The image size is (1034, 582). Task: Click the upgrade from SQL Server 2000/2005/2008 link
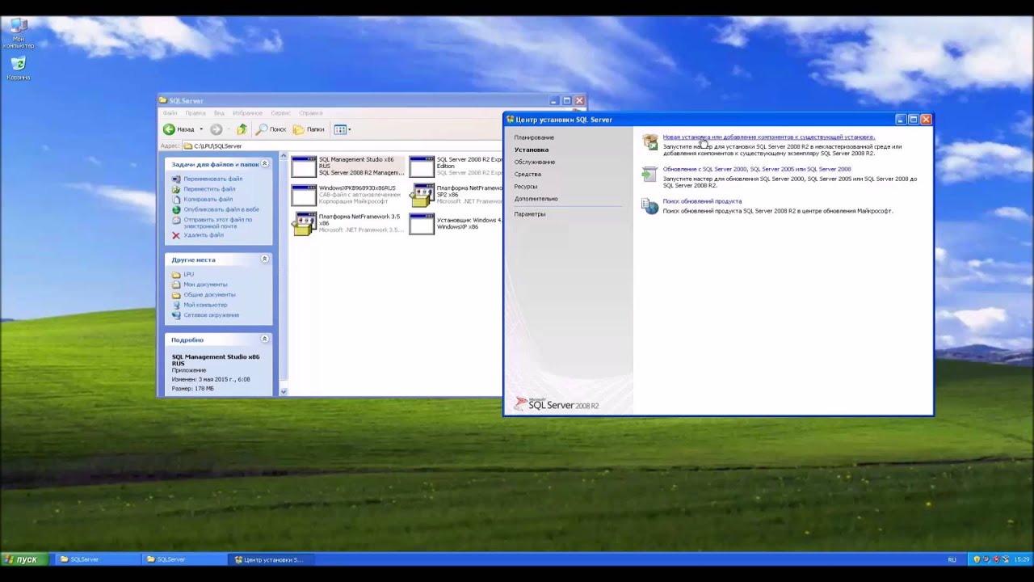point(757,169)
